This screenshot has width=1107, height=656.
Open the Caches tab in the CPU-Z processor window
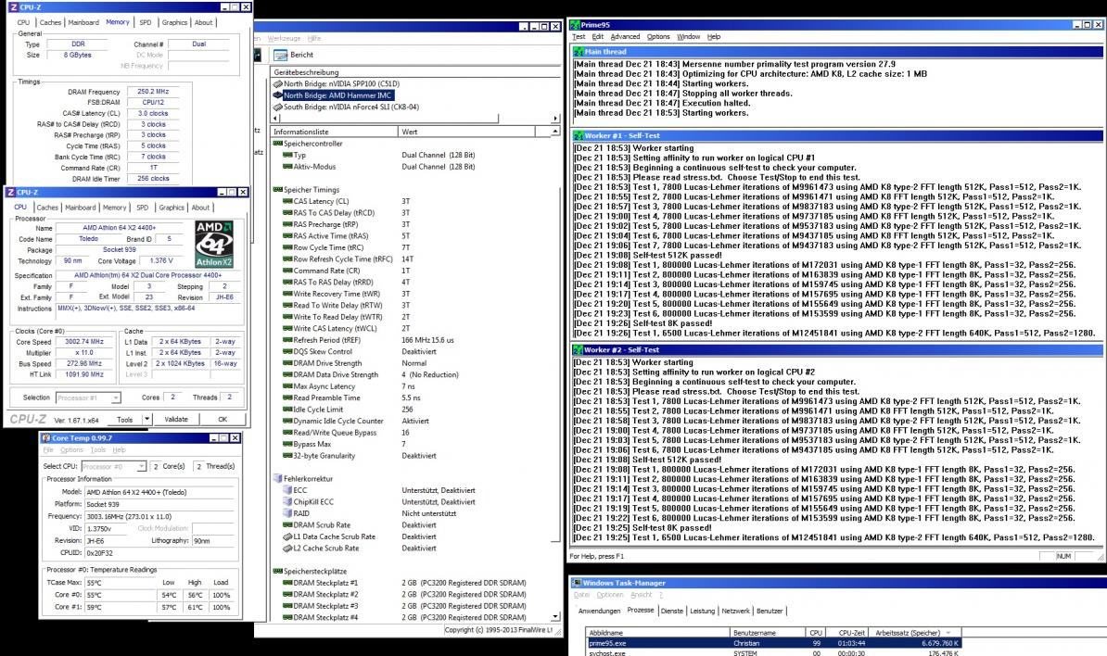click(x=47, y=208)
